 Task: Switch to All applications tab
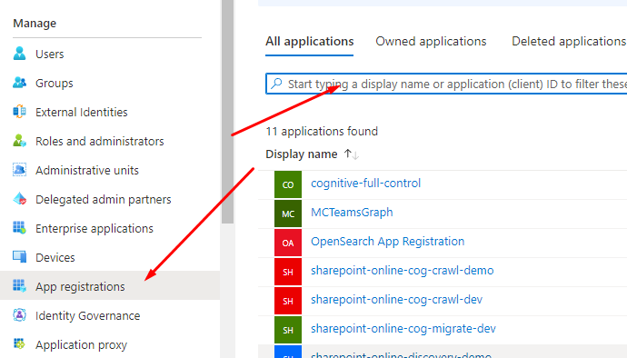click(310, 41)
